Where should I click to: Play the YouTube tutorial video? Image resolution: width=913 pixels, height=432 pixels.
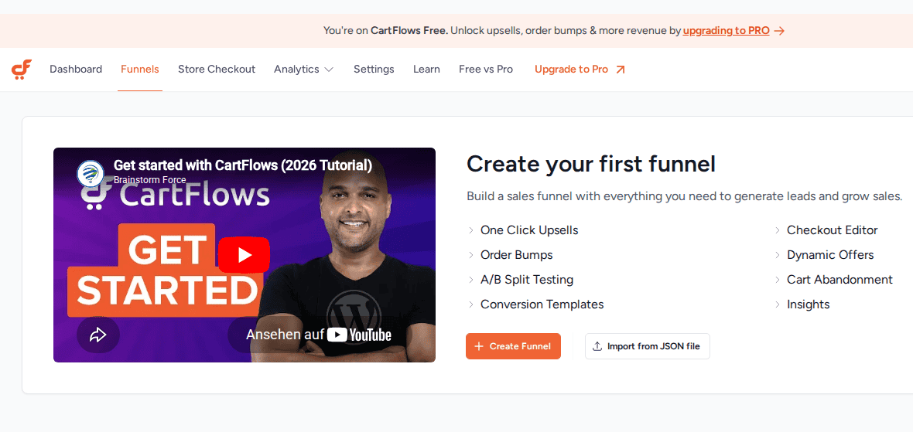[244, 255]
